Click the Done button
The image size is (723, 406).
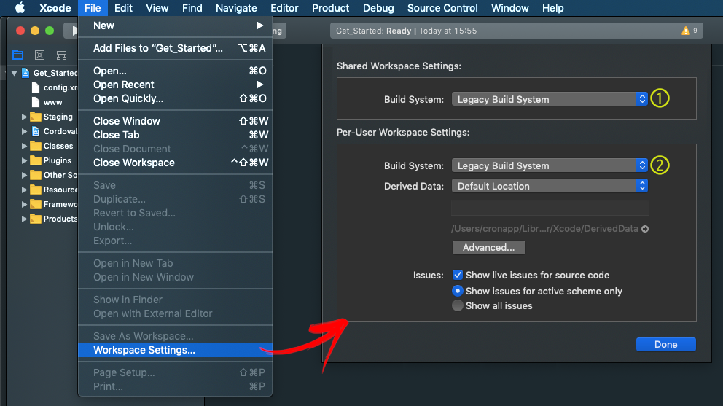[666, 344]
